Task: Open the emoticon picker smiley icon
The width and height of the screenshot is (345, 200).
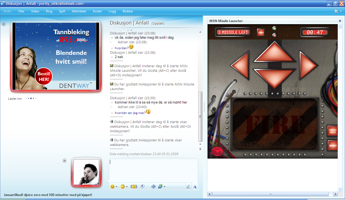Action: [112, 187]
